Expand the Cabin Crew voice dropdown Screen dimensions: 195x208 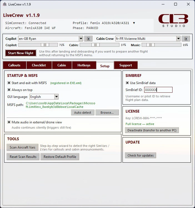pyautogui.click(x=178, y=39)
